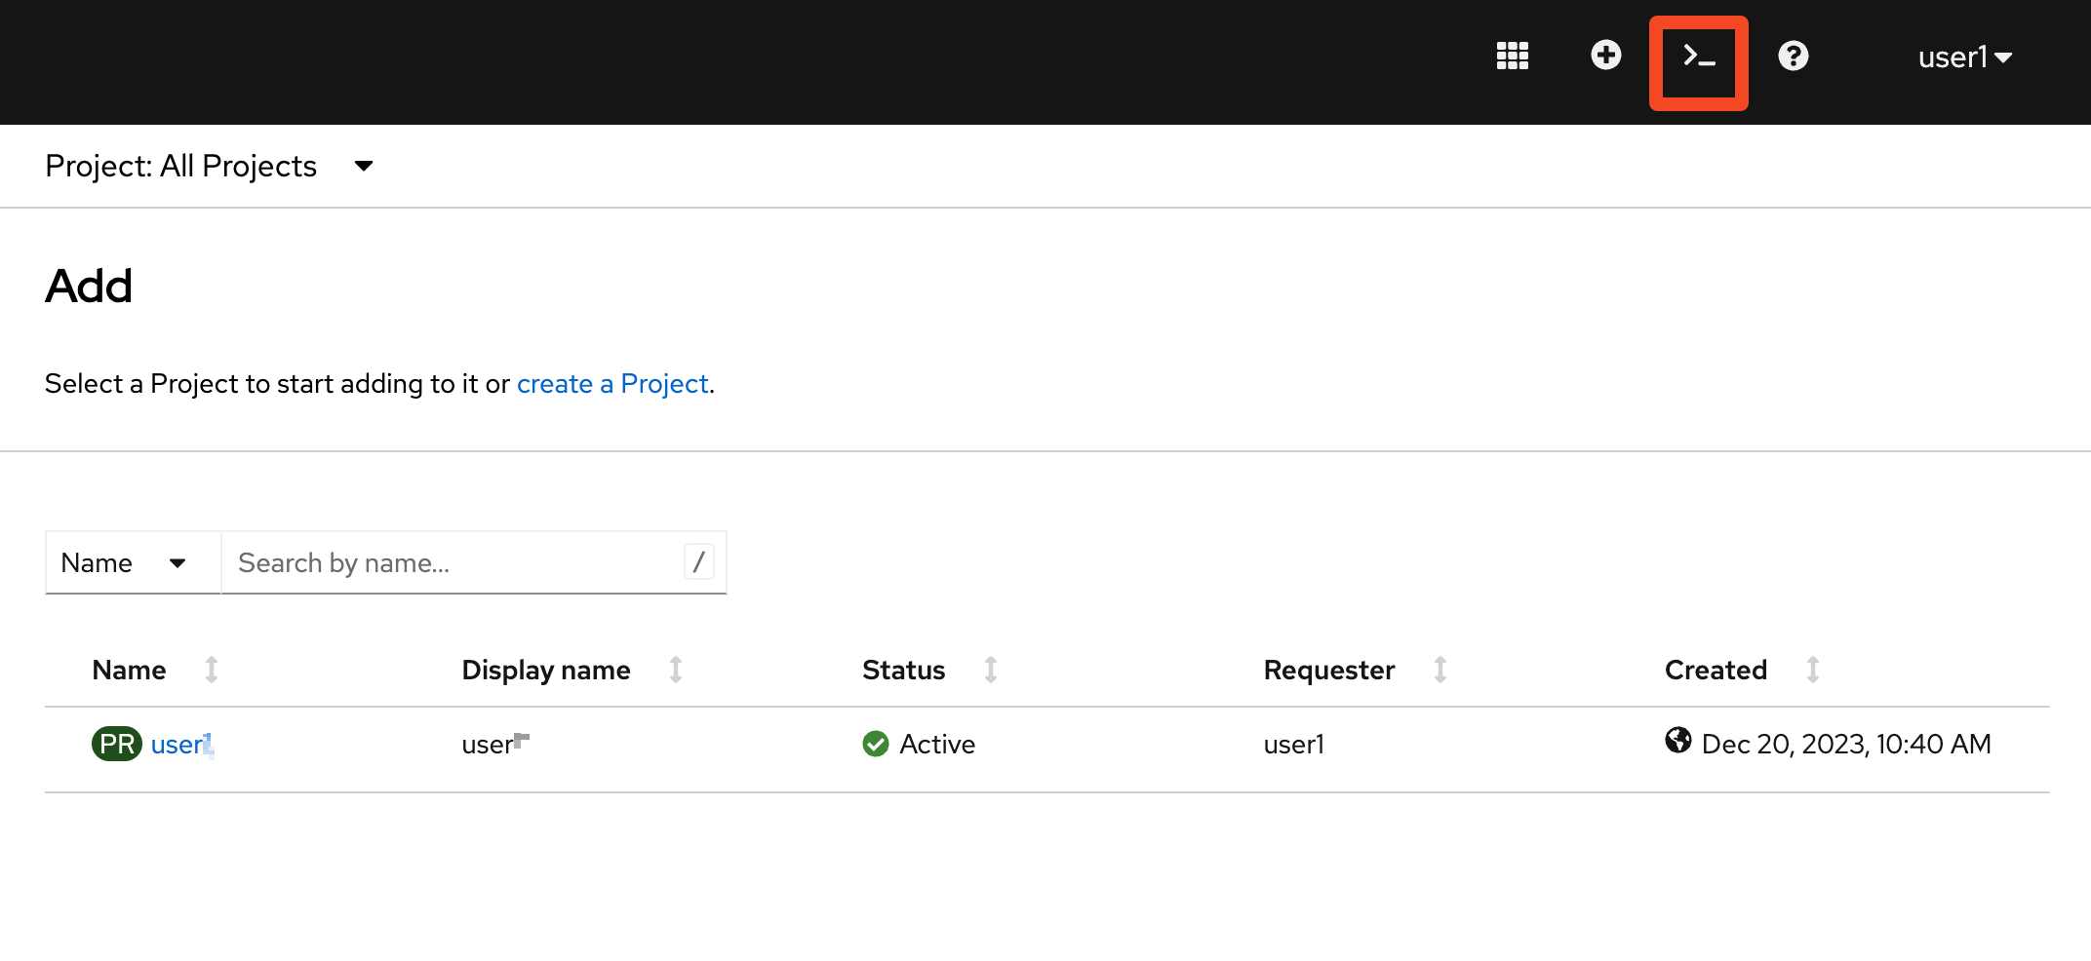This screenshot has height=961, width=2091.
Task: Open the web terminal command line icon
Action: coord(1699,58)
